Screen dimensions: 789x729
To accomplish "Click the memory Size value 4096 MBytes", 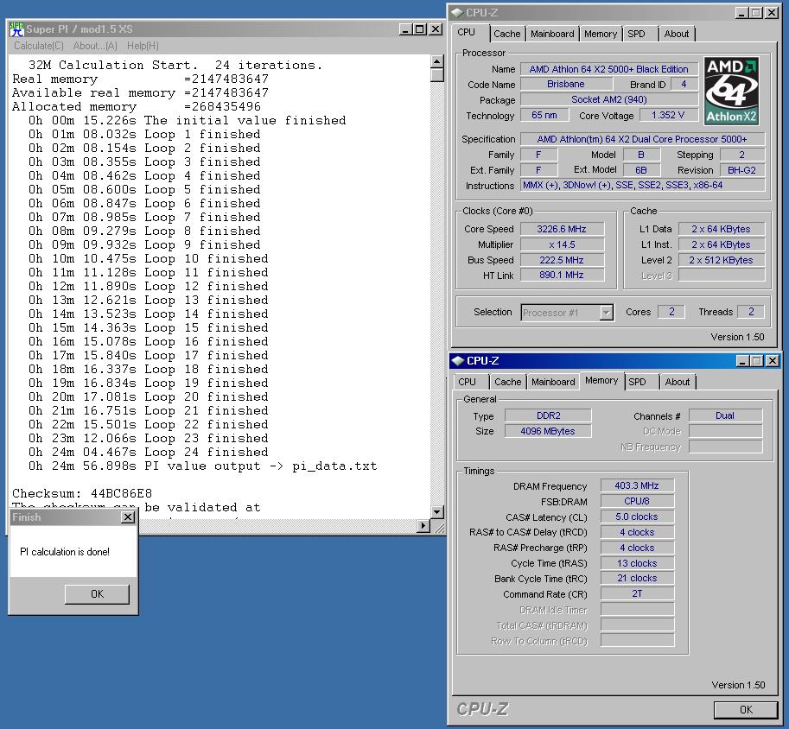I will click(x=548, y=431).
